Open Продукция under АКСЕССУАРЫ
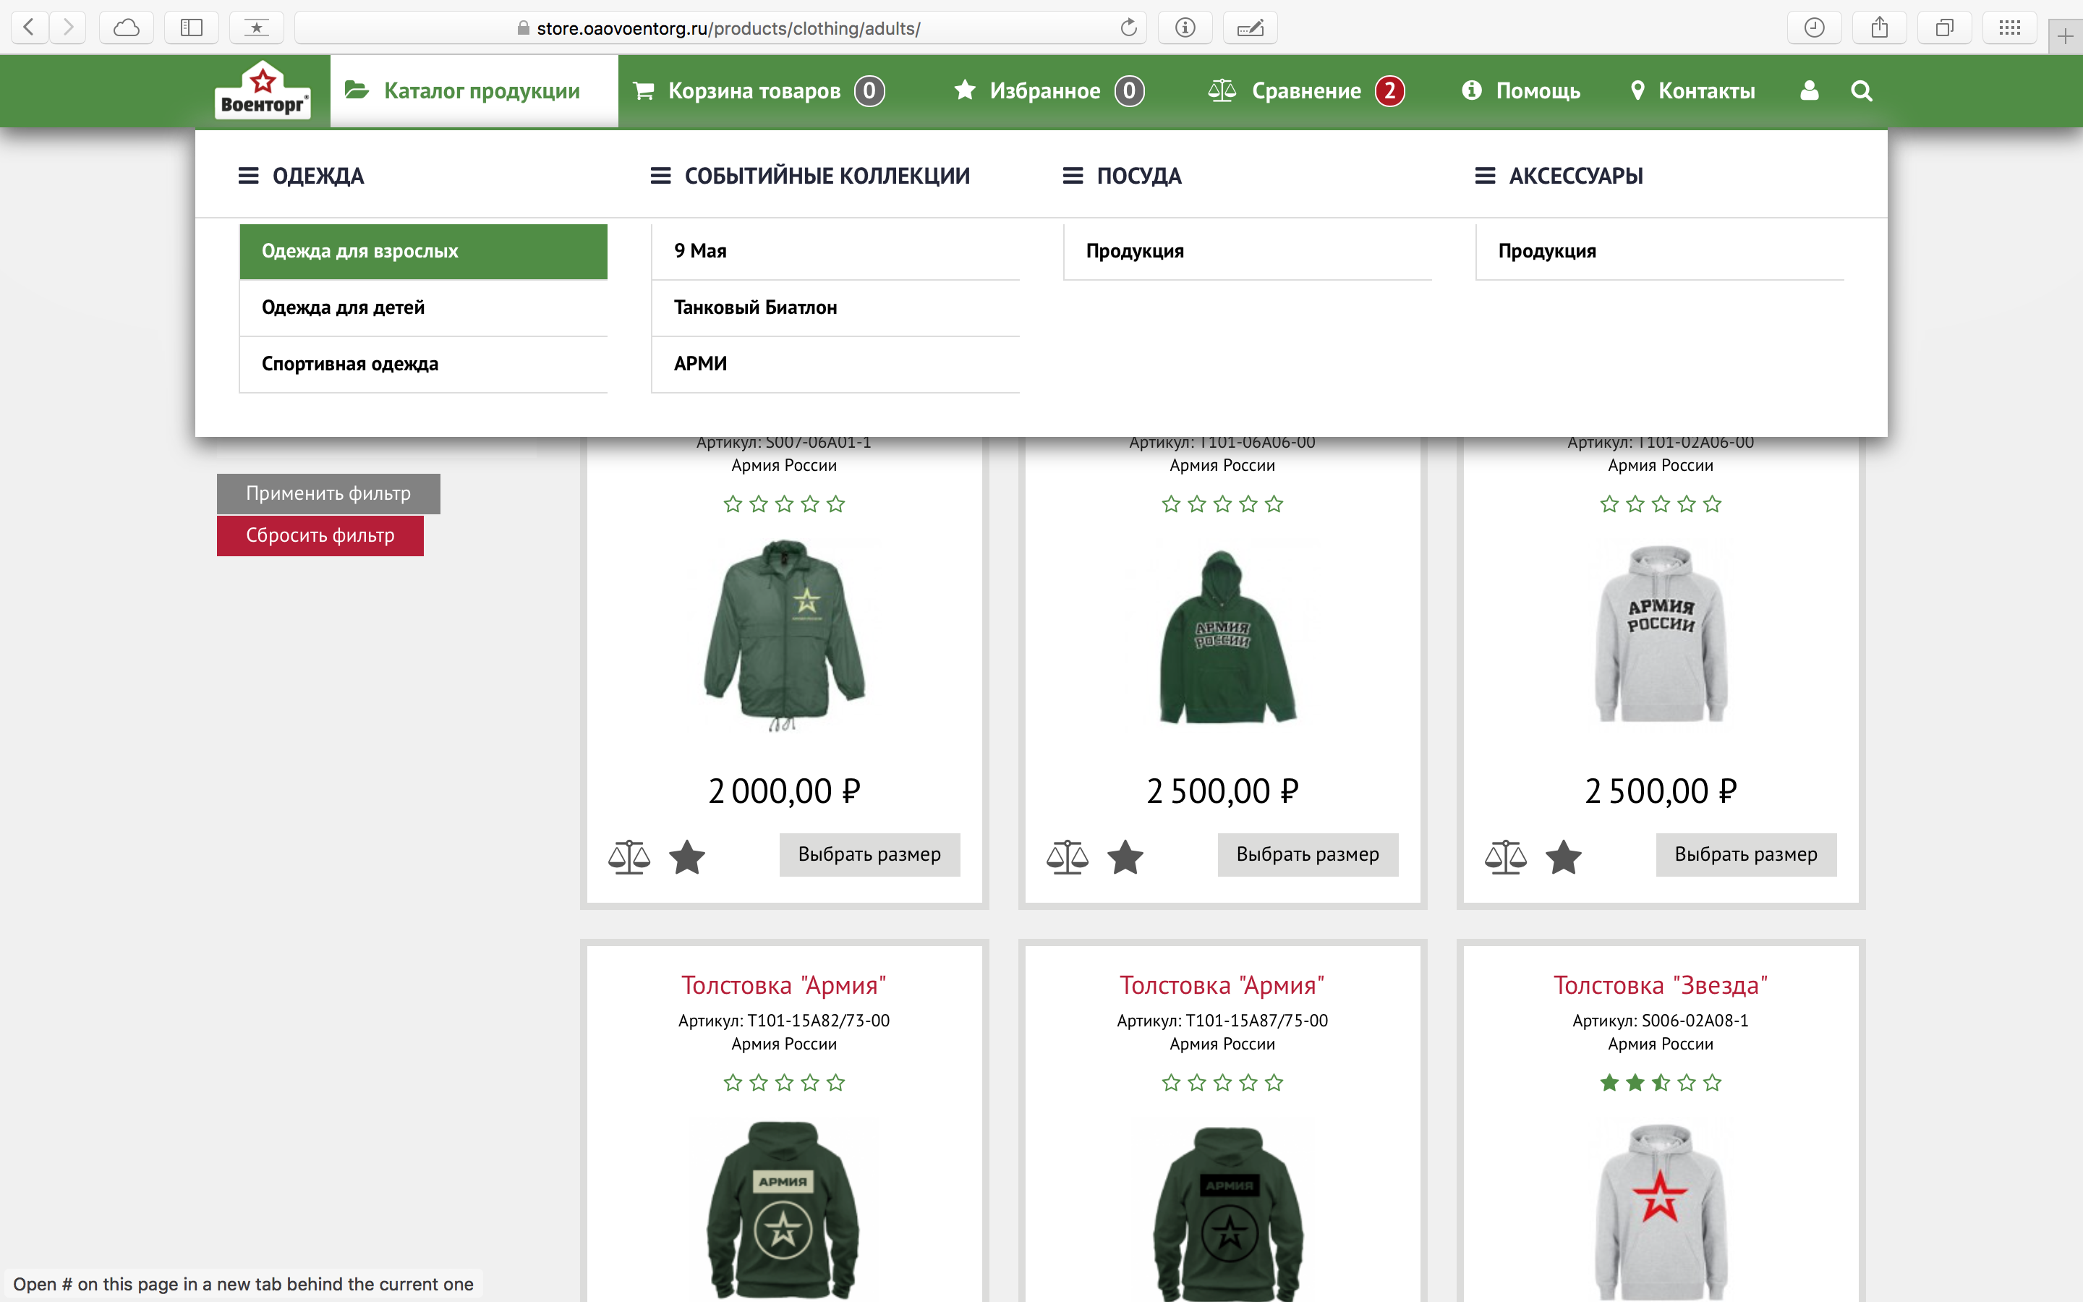 (1661, 252)
